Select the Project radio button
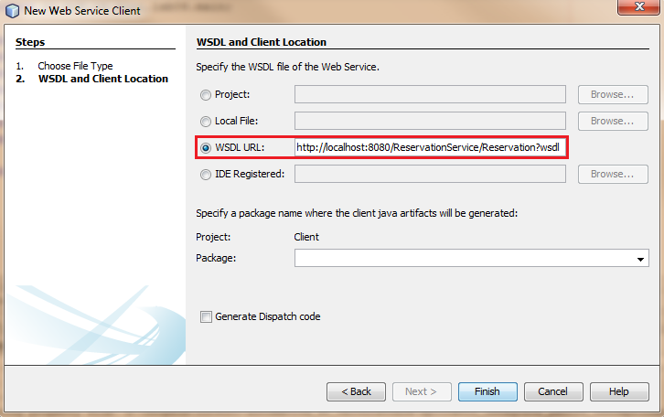Image resolution: width=664 pixels, height=417 pixels. click(x=206, y=95)
